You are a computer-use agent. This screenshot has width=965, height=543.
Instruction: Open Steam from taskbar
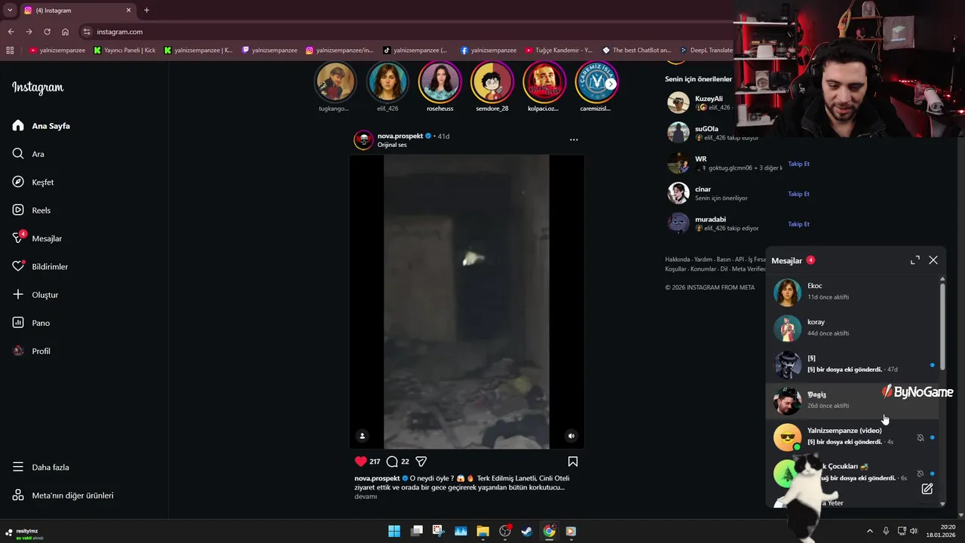[x=527, y=531]
